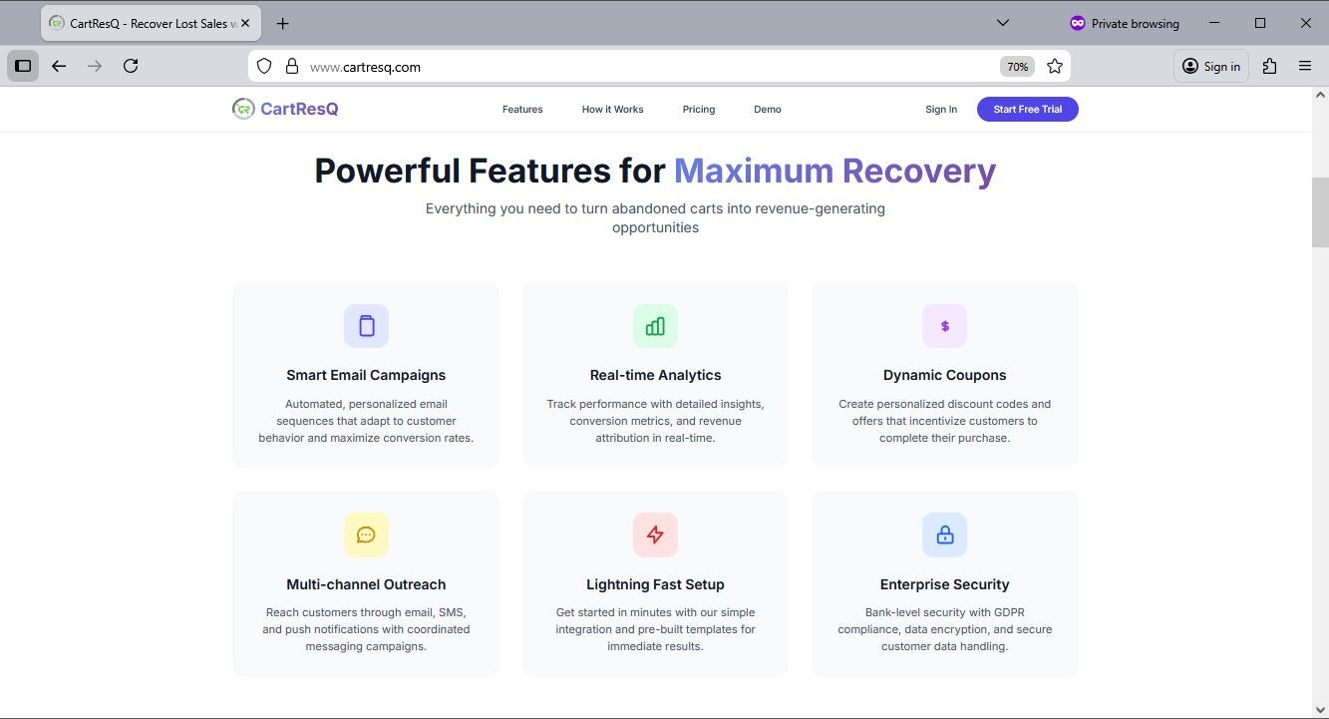Click the Multi-channel Outreach chat bubble icon
The image size is (1329, 719).
[x=366, y=535]
